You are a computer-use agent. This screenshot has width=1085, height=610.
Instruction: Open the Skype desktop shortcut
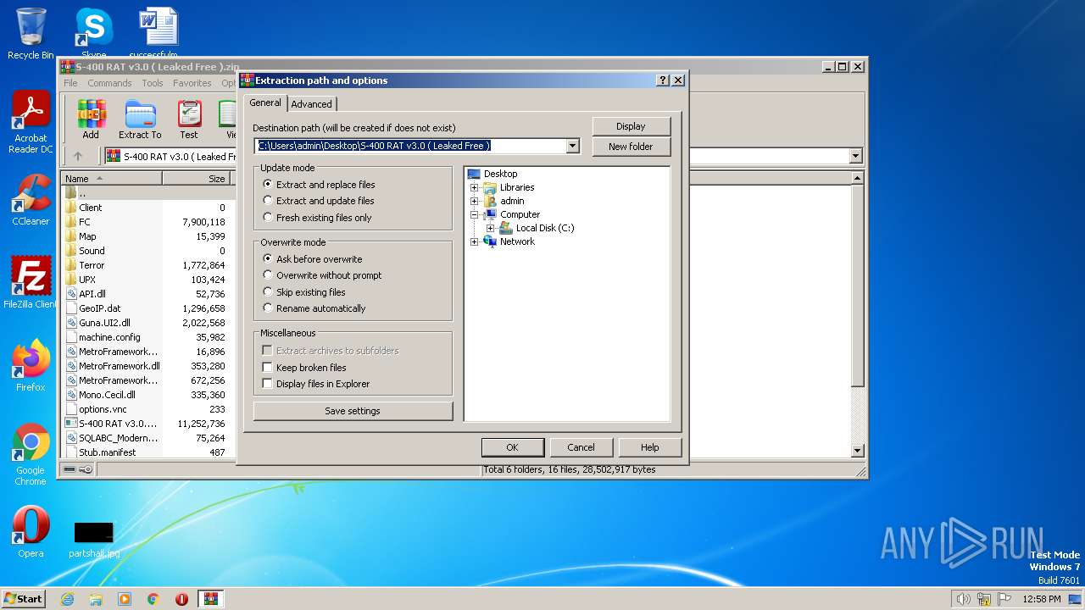93,34
